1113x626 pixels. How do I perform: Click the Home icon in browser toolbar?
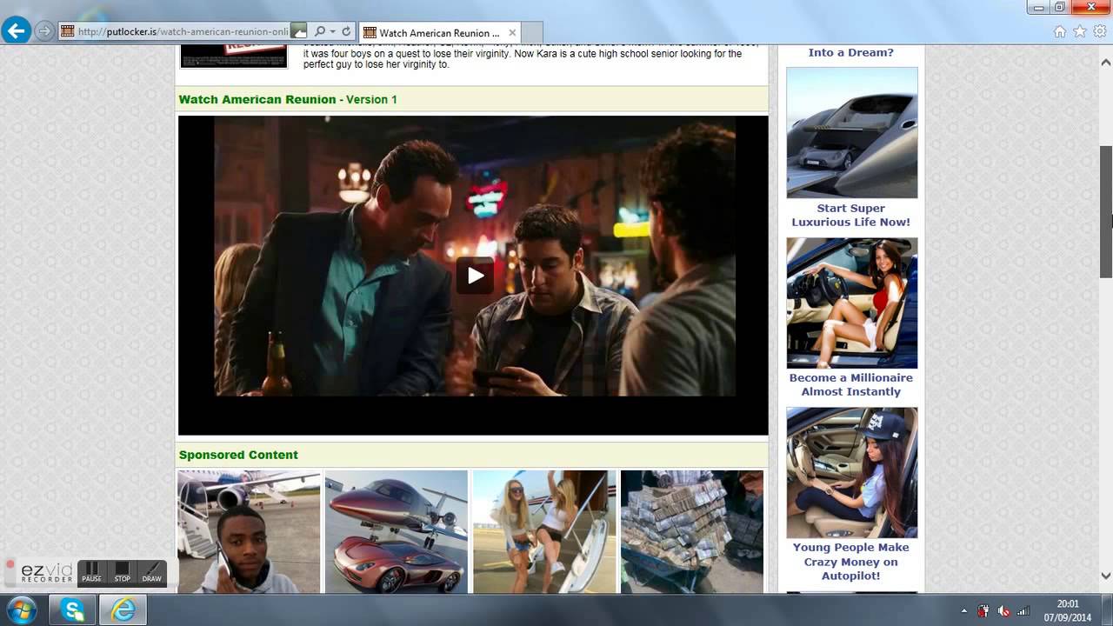pos(1059,31)
